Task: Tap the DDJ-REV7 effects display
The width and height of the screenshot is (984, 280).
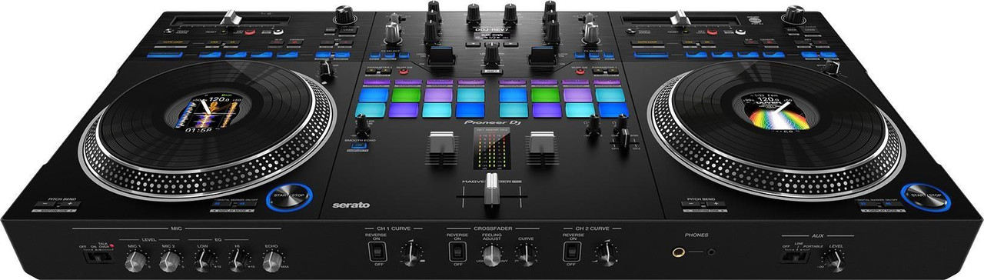Action: (x=492, y=36)
